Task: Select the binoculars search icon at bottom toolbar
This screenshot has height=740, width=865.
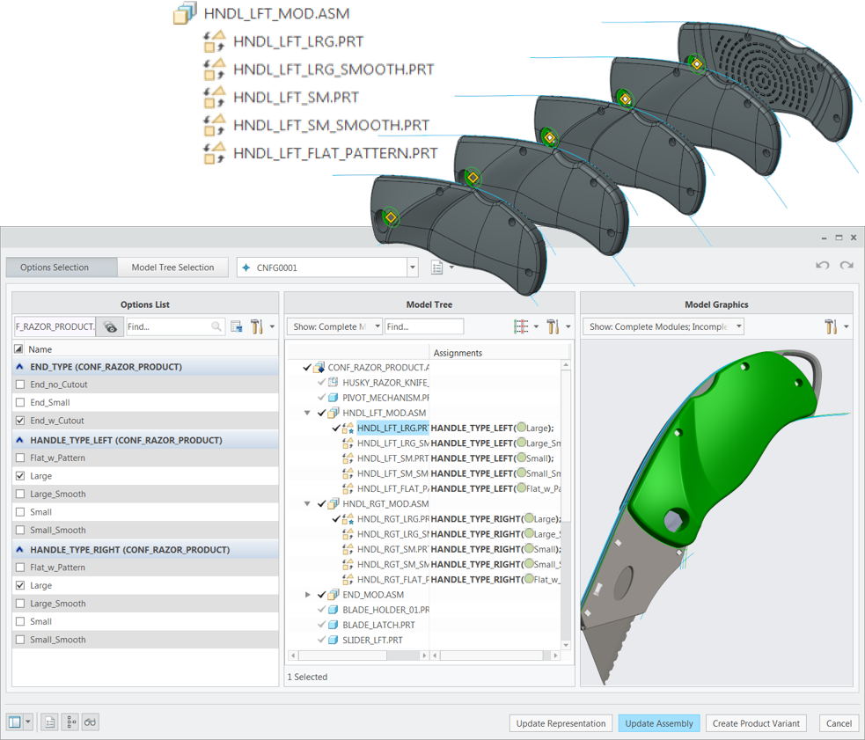Action: pyautogui.click(x=89, y=722)
